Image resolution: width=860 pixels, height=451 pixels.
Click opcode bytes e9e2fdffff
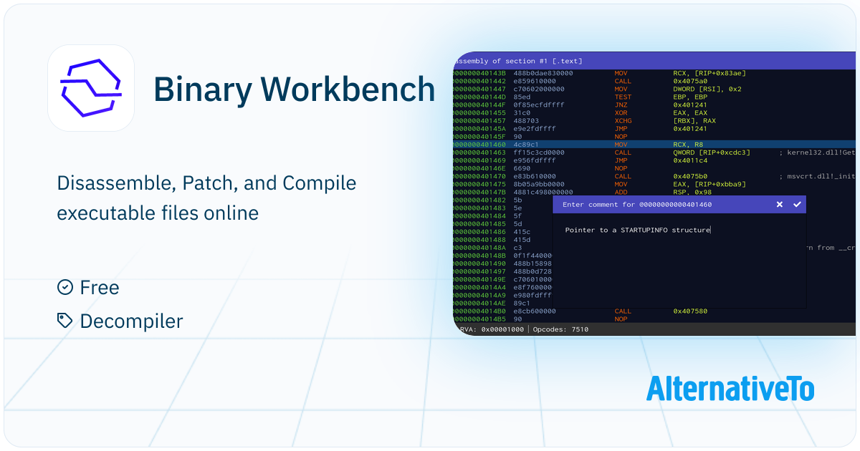tap(535, 128)
